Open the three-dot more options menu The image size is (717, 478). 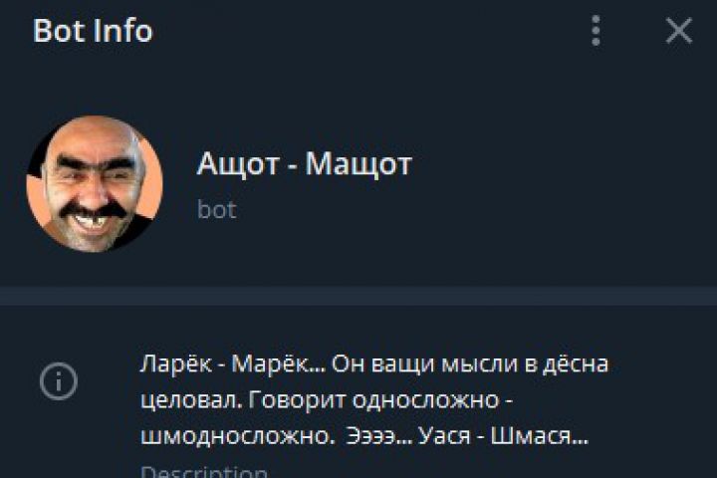pos(596,31)
